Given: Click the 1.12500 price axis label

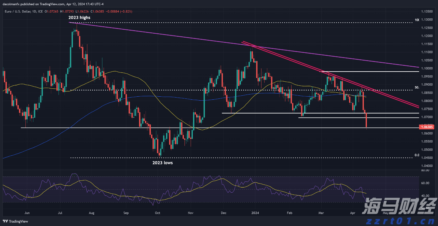Looking at the screenshot, I should click(x=427, y=28).
